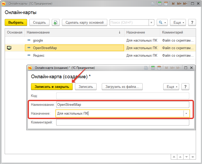Click Для настольных ПК cell in google row
Image resolution: width=202 pixels, height=164 pixels.
pyautogui.click(x=142, y=40)
